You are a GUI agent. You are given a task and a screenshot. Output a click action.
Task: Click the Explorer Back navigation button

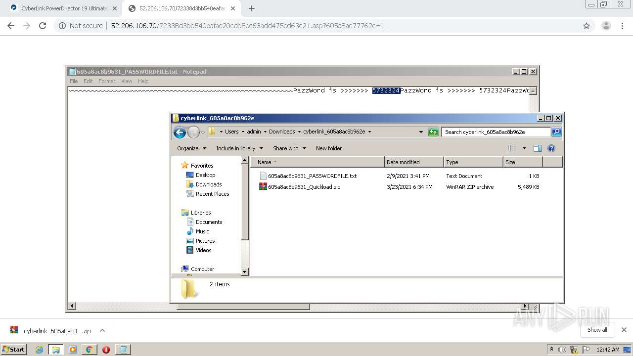[x=180, y=132]
